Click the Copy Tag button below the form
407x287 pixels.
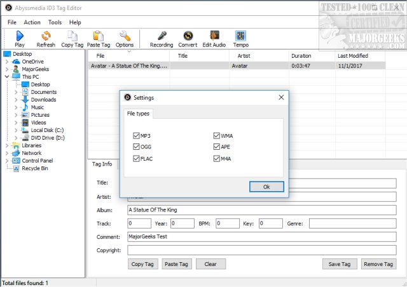(142, 264)
